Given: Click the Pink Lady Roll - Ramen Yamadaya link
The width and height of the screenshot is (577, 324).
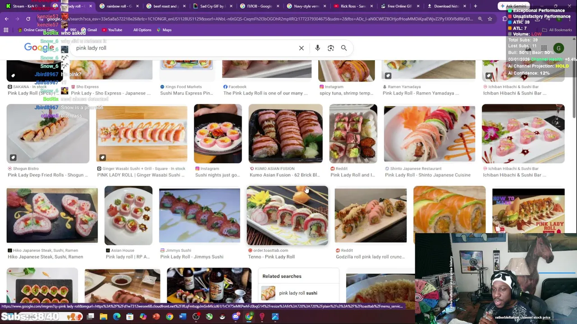Looking at the screenshot, I should pos(421,93).
